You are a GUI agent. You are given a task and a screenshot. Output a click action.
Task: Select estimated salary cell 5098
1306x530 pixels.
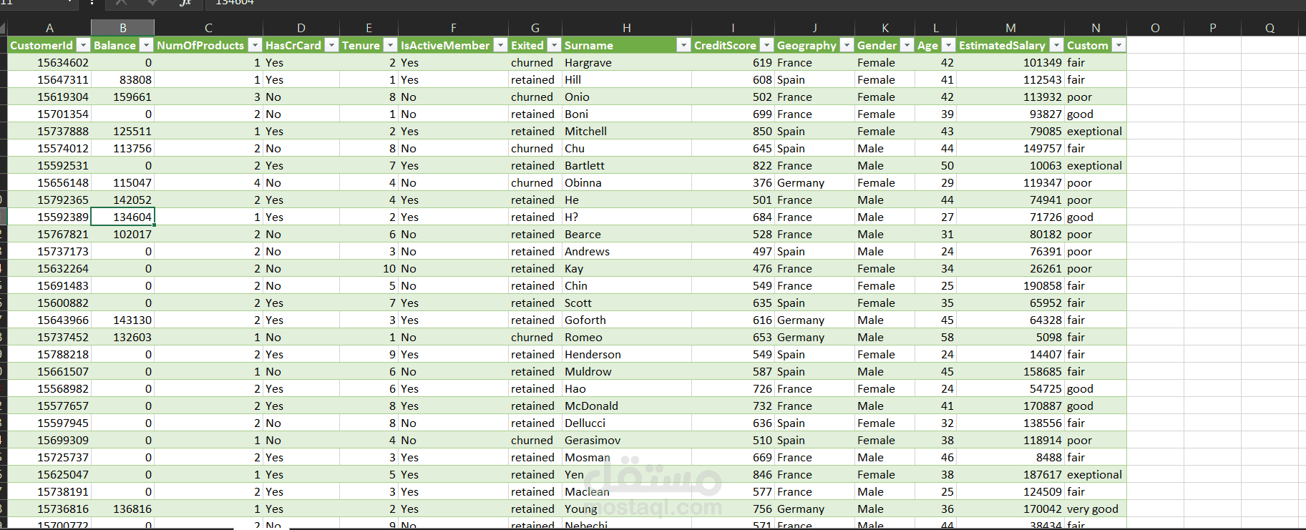(x=1010, y=337)
